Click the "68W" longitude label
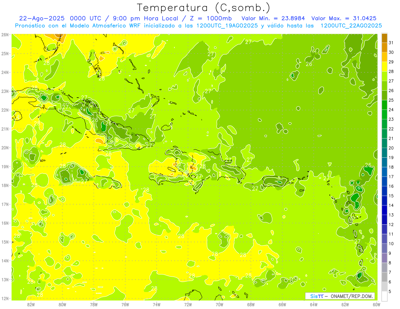The height and width of the screenshot is (309, 400). coord(251,304)
